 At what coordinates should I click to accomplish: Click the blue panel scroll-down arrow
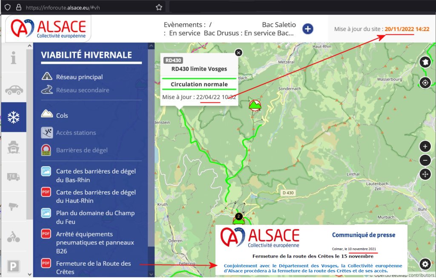click(151, 274)
